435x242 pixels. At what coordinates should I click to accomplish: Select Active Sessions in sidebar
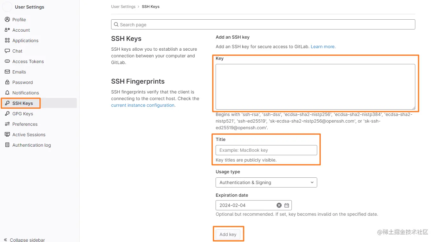point(29,135)
